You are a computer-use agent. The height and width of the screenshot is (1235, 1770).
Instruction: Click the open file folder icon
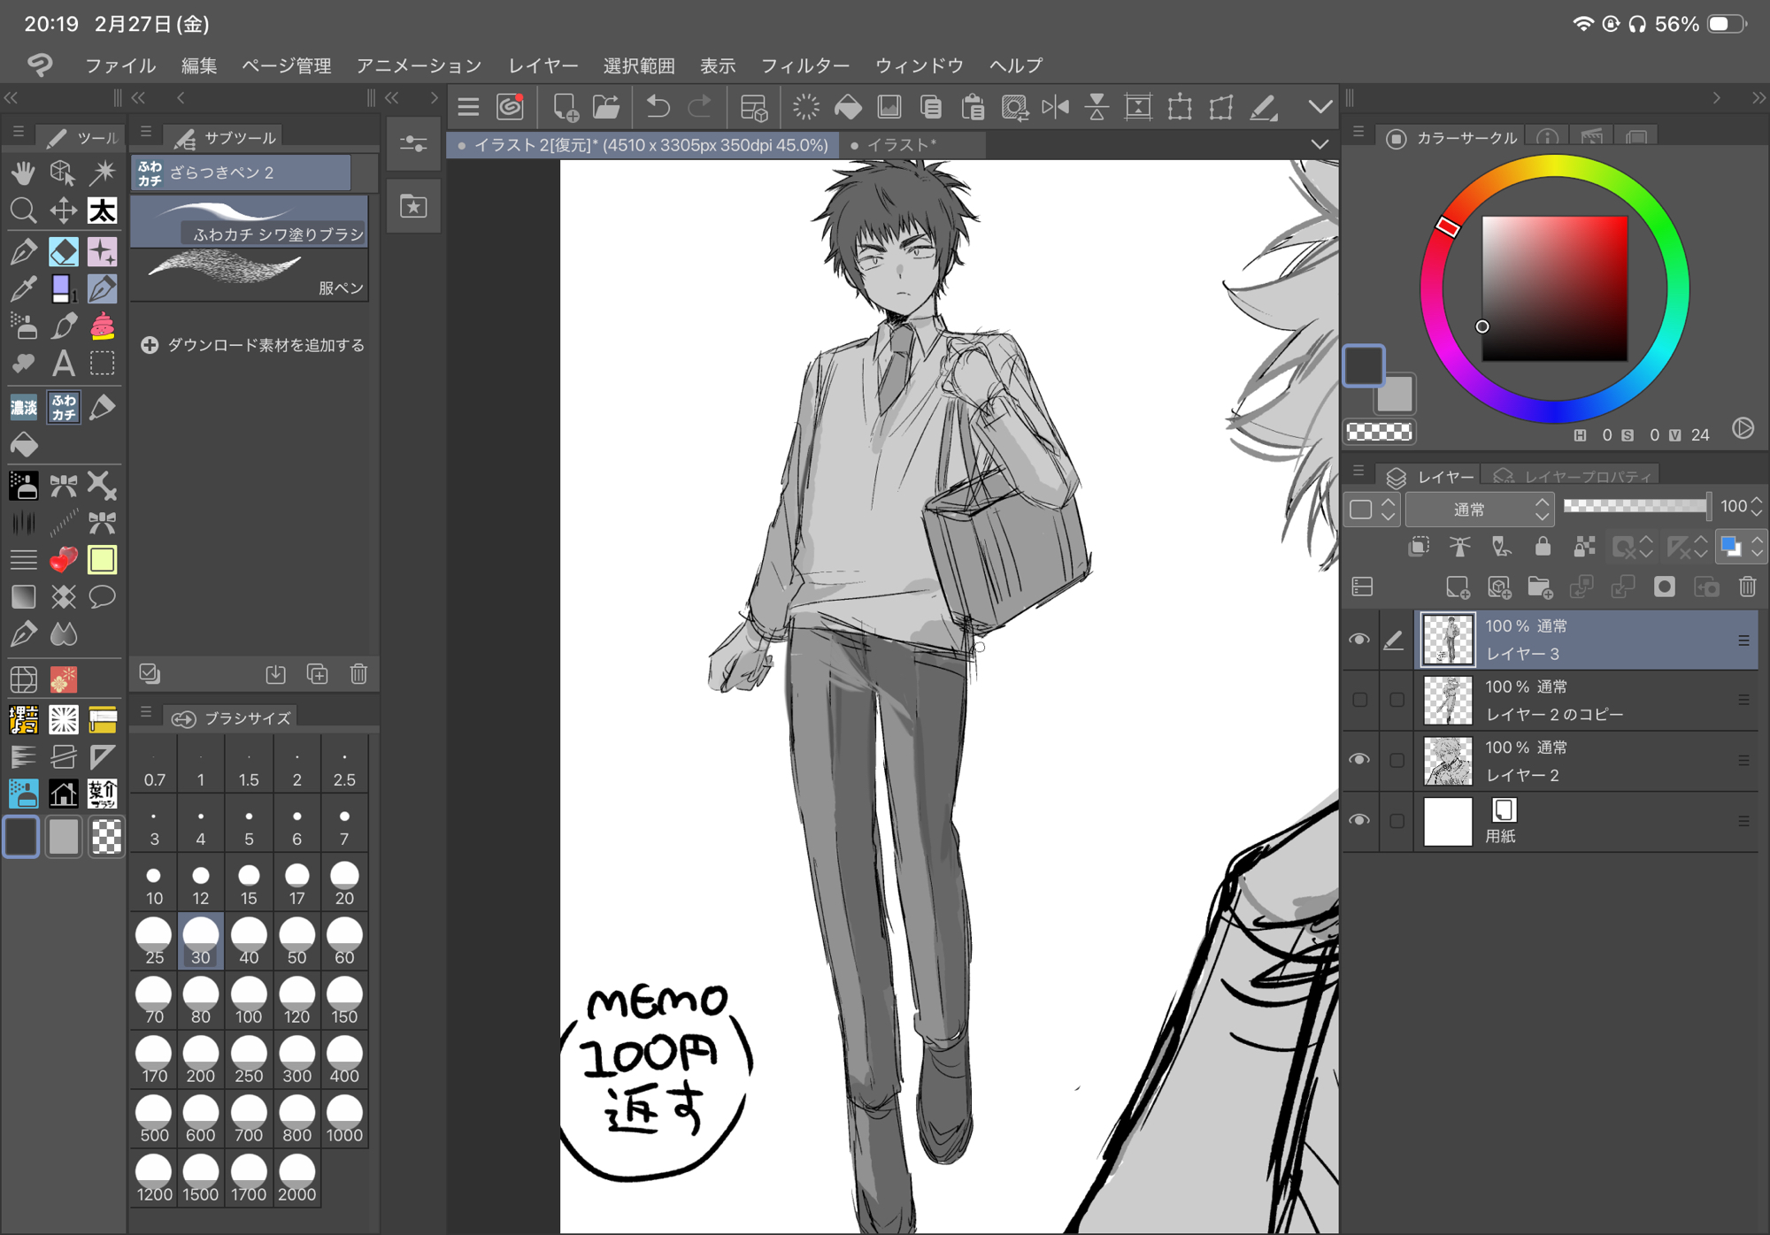(606, 107)
